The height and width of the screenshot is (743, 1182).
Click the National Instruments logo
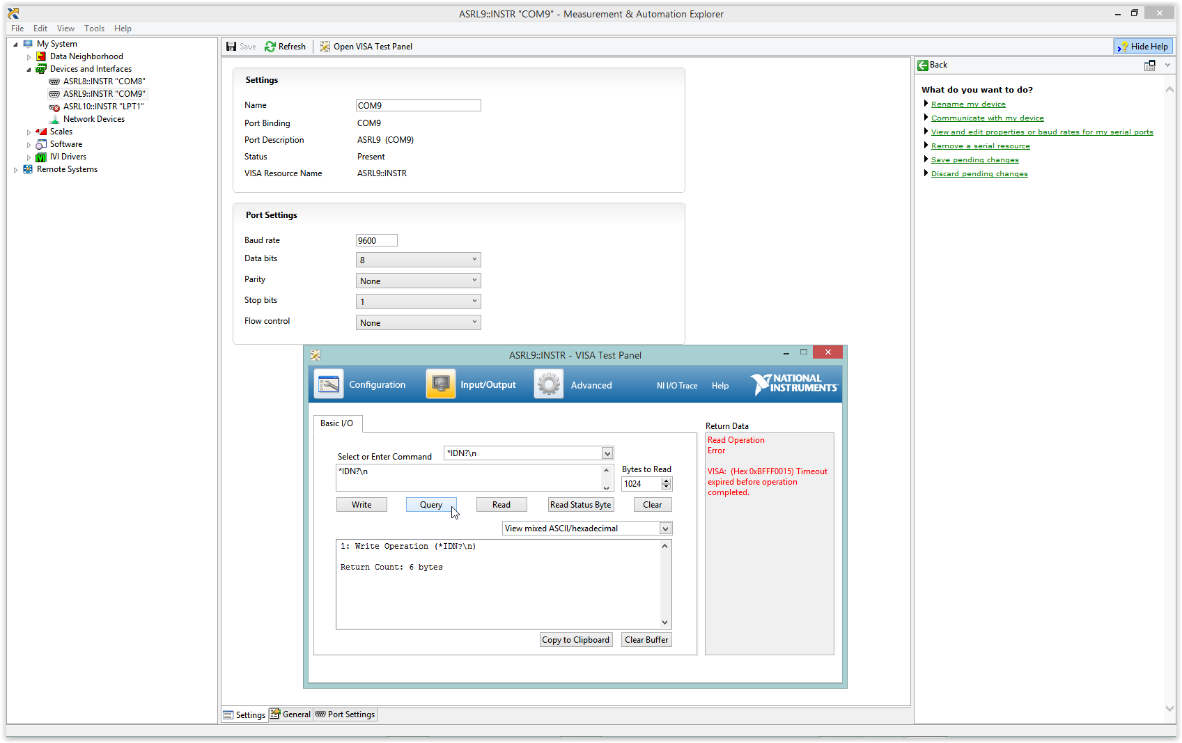coord(795,384)
